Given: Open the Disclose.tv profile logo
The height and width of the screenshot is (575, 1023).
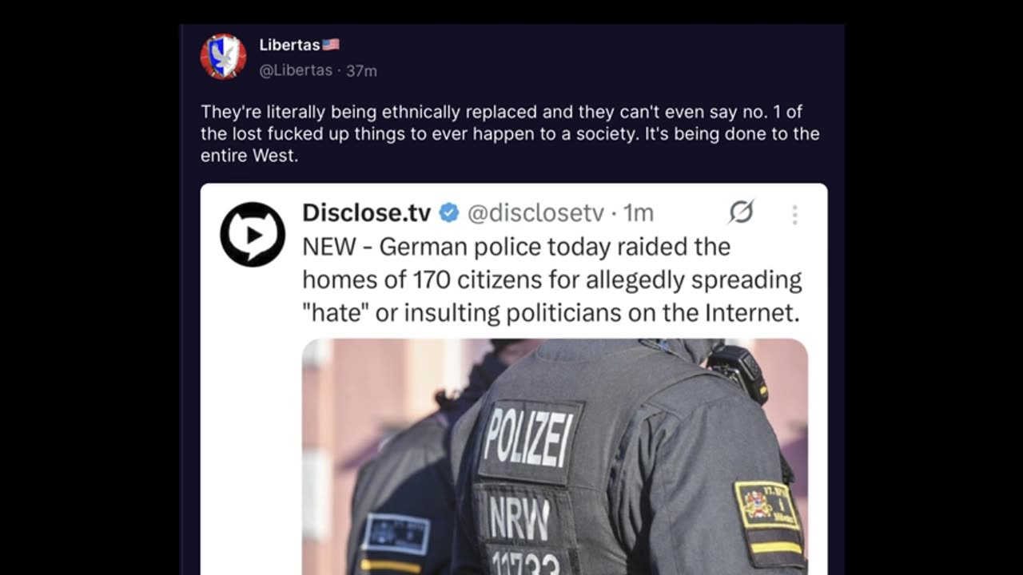Looking at the screenshot, I should click(253, 234).
